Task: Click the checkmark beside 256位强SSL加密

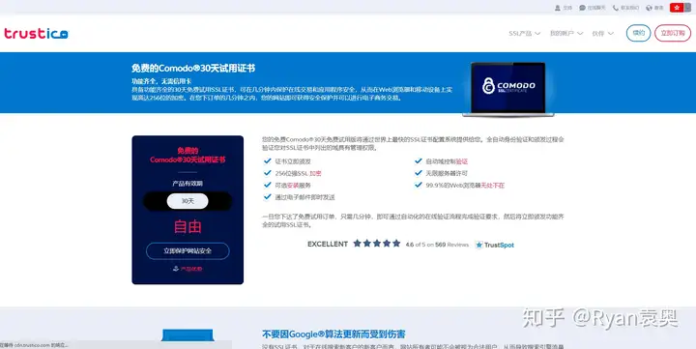Action: 267,173
